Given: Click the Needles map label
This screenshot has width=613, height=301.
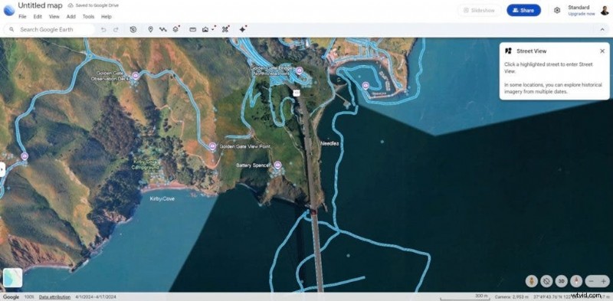Looking at the screenshot, I should point(329,144).
